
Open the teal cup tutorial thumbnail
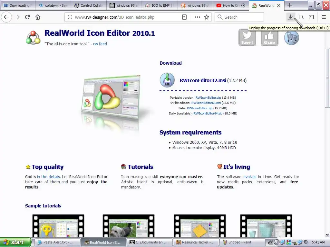266,226
